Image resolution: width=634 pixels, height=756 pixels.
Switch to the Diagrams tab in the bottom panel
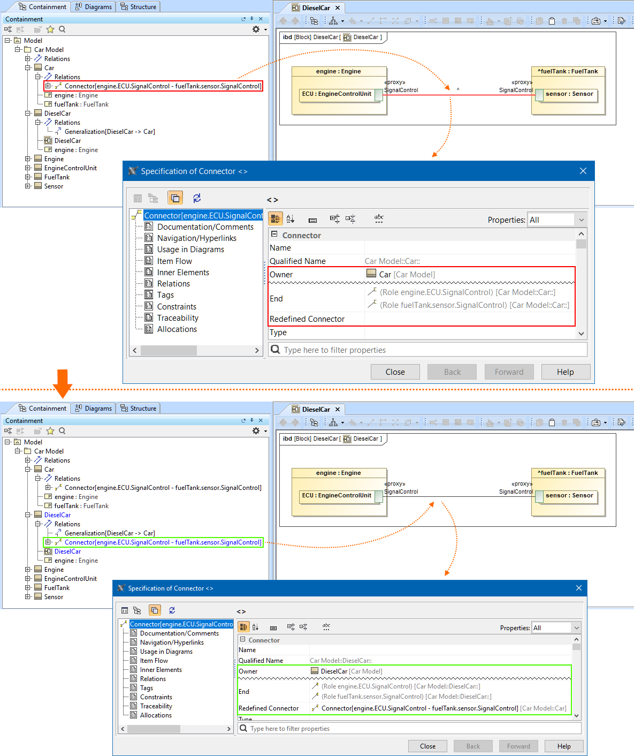[93, 409]
